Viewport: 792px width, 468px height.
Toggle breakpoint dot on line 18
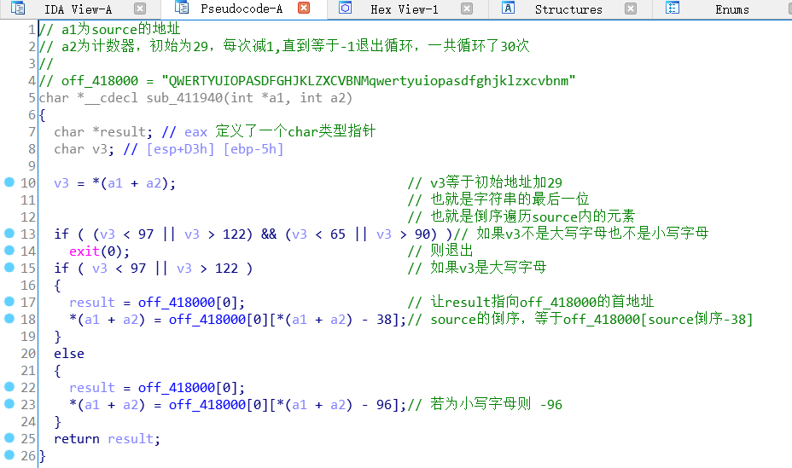(x=9, y=318)
